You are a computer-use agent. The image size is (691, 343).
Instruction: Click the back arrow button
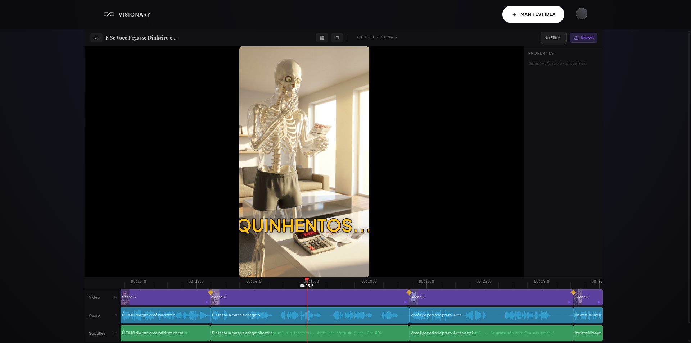pos(96,38)
